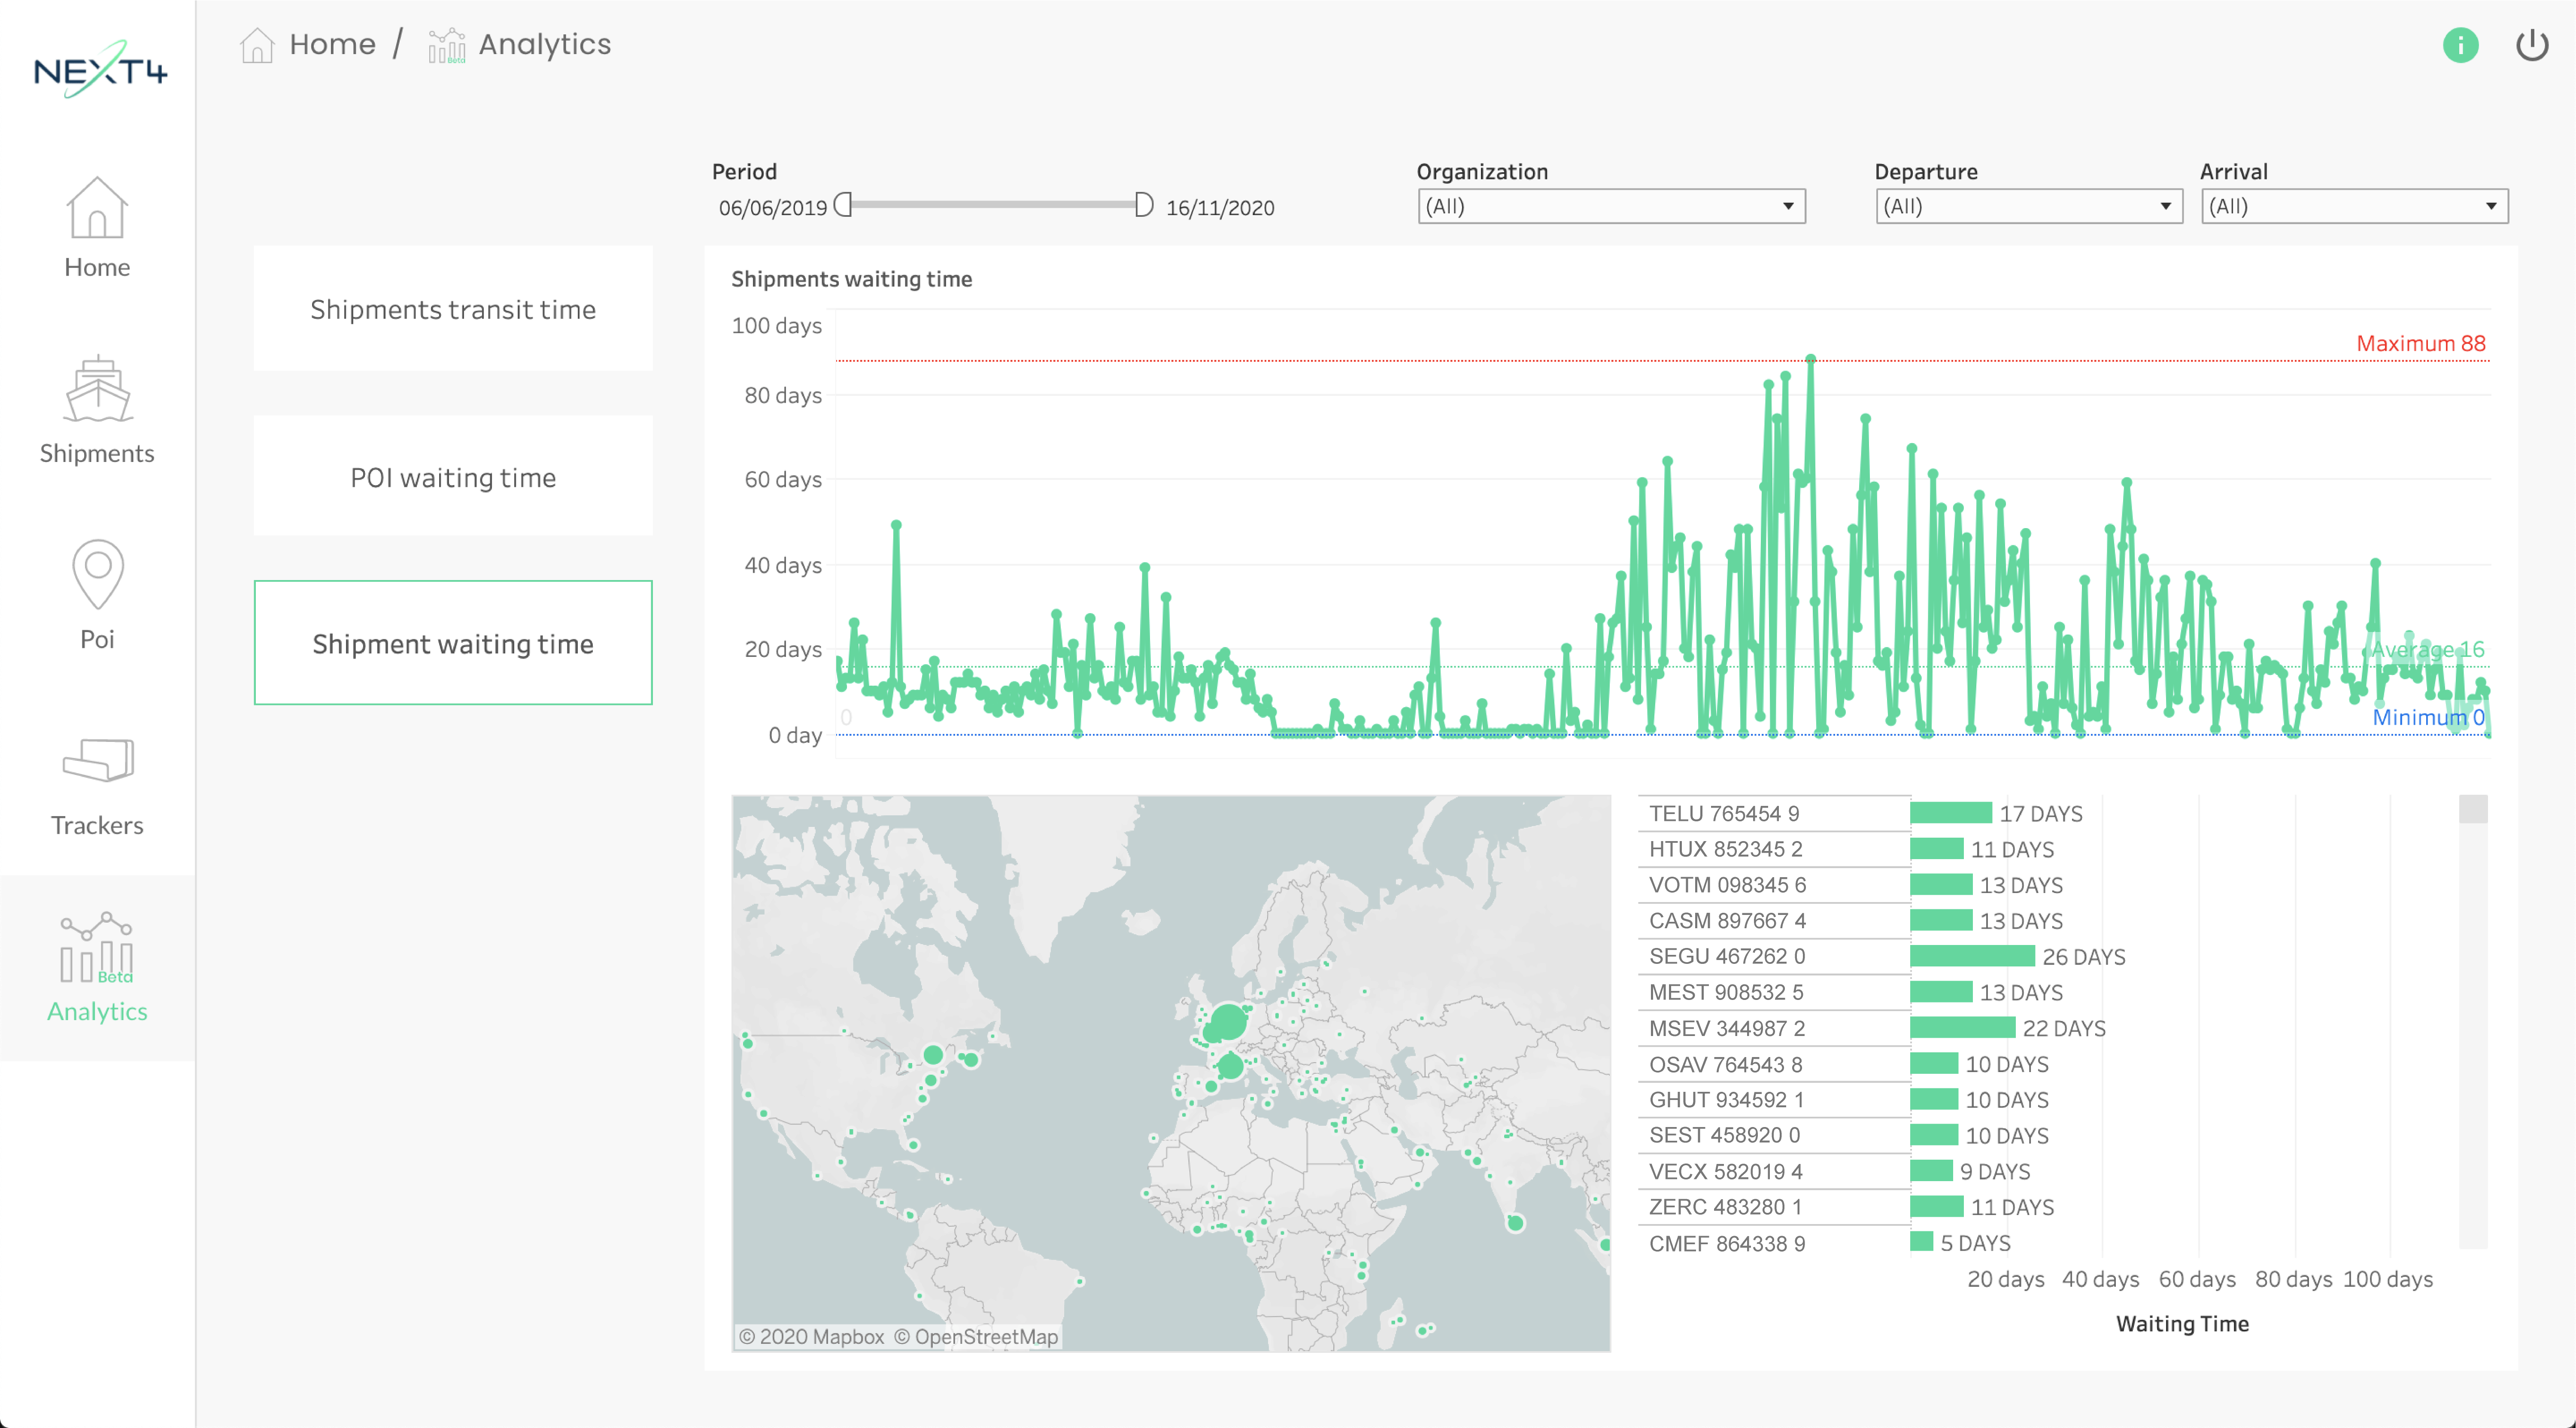Open the Poi location pin icon
This screenshot has height=1428, width=2576.
tap(98, 575)
